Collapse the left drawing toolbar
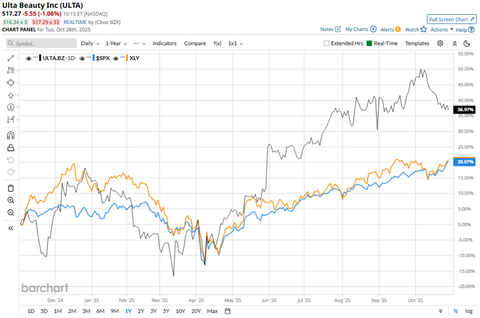The height and width of the screenshot is (318, 480). pos(11,228)
